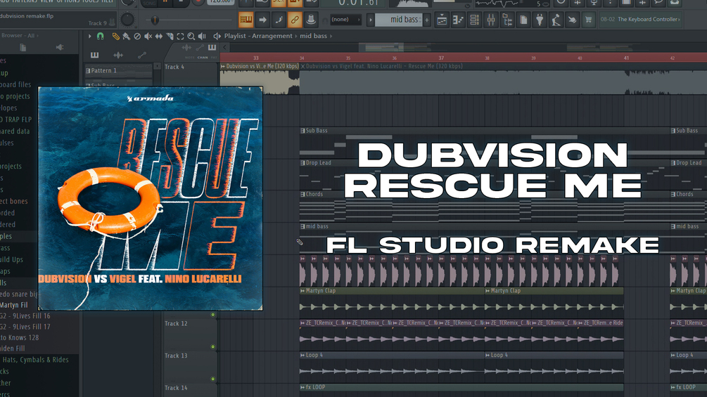This screenshot has width=707, height=397.
Task: Mute Track 12 with green dot
Action: pos(213,346)
